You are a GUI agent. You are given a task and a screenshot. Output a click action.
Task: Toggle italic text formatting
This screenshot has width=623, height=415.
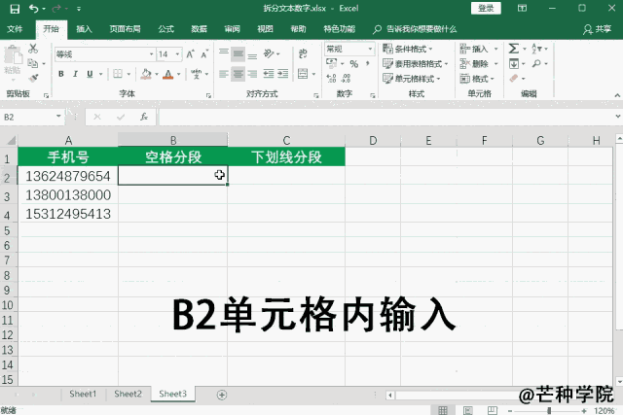pos(75,74)
